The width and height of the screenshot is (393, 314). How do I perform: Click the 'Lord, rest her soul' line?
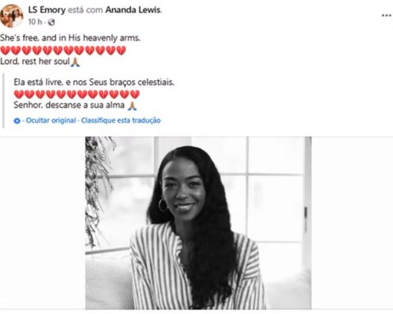point(35,62)
